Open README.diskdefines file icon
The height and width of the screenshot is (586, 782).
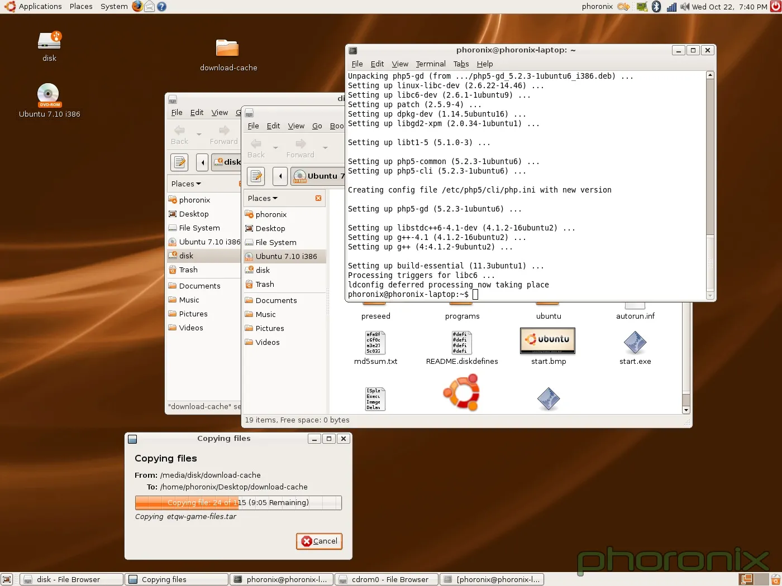click(x=461, y=343)
